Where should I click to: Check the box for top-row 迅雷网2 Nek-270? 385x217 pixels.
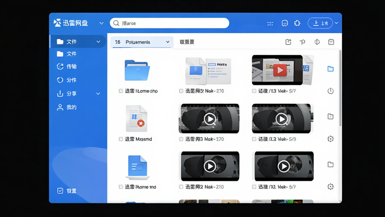click(x=181, y=91)
